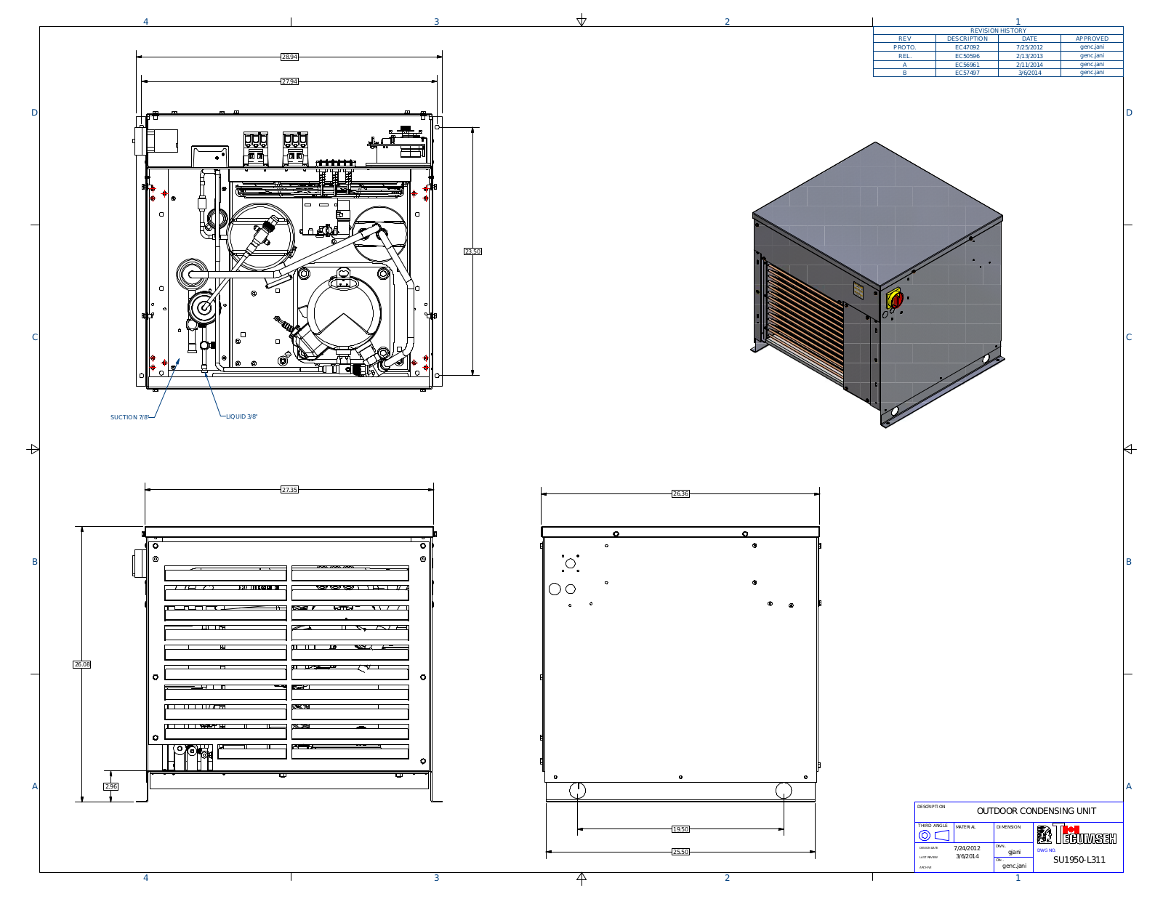Screen dimensions: 1163x899
Task: Click the 25.50 base width dimension
Action: (x=680, y=852)
